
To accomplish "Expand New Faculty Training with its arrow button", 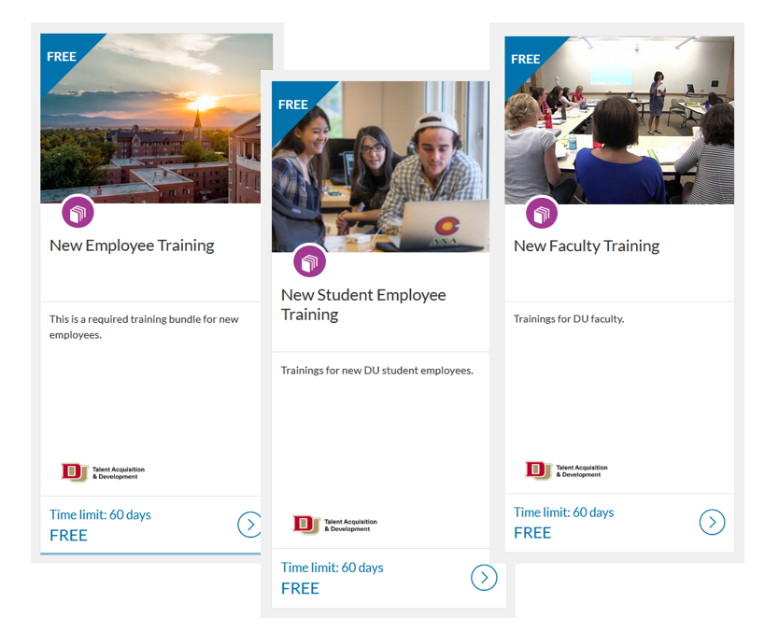I will pyautogui.click(x=713, y=522).
